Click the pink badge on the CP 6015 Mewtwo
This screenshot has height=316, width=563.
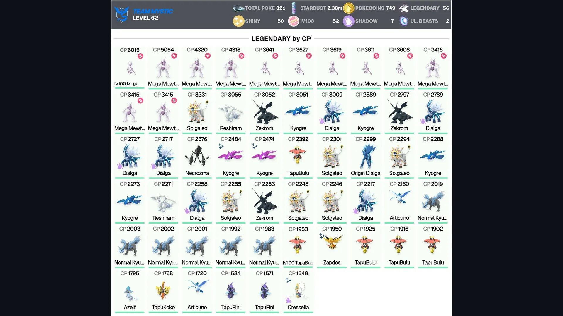click(140, 56)
